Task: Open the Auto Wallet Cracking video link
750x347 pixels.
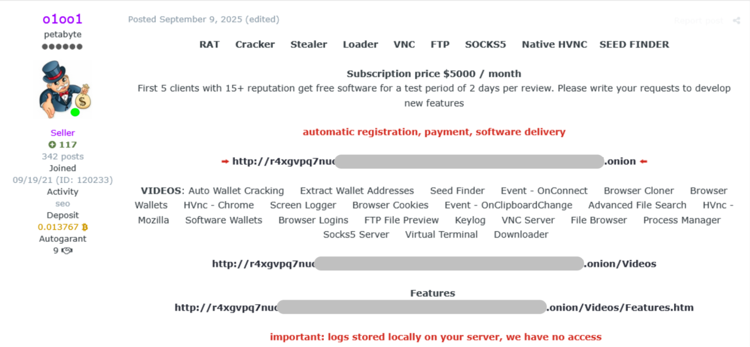Action: [236, 191]
